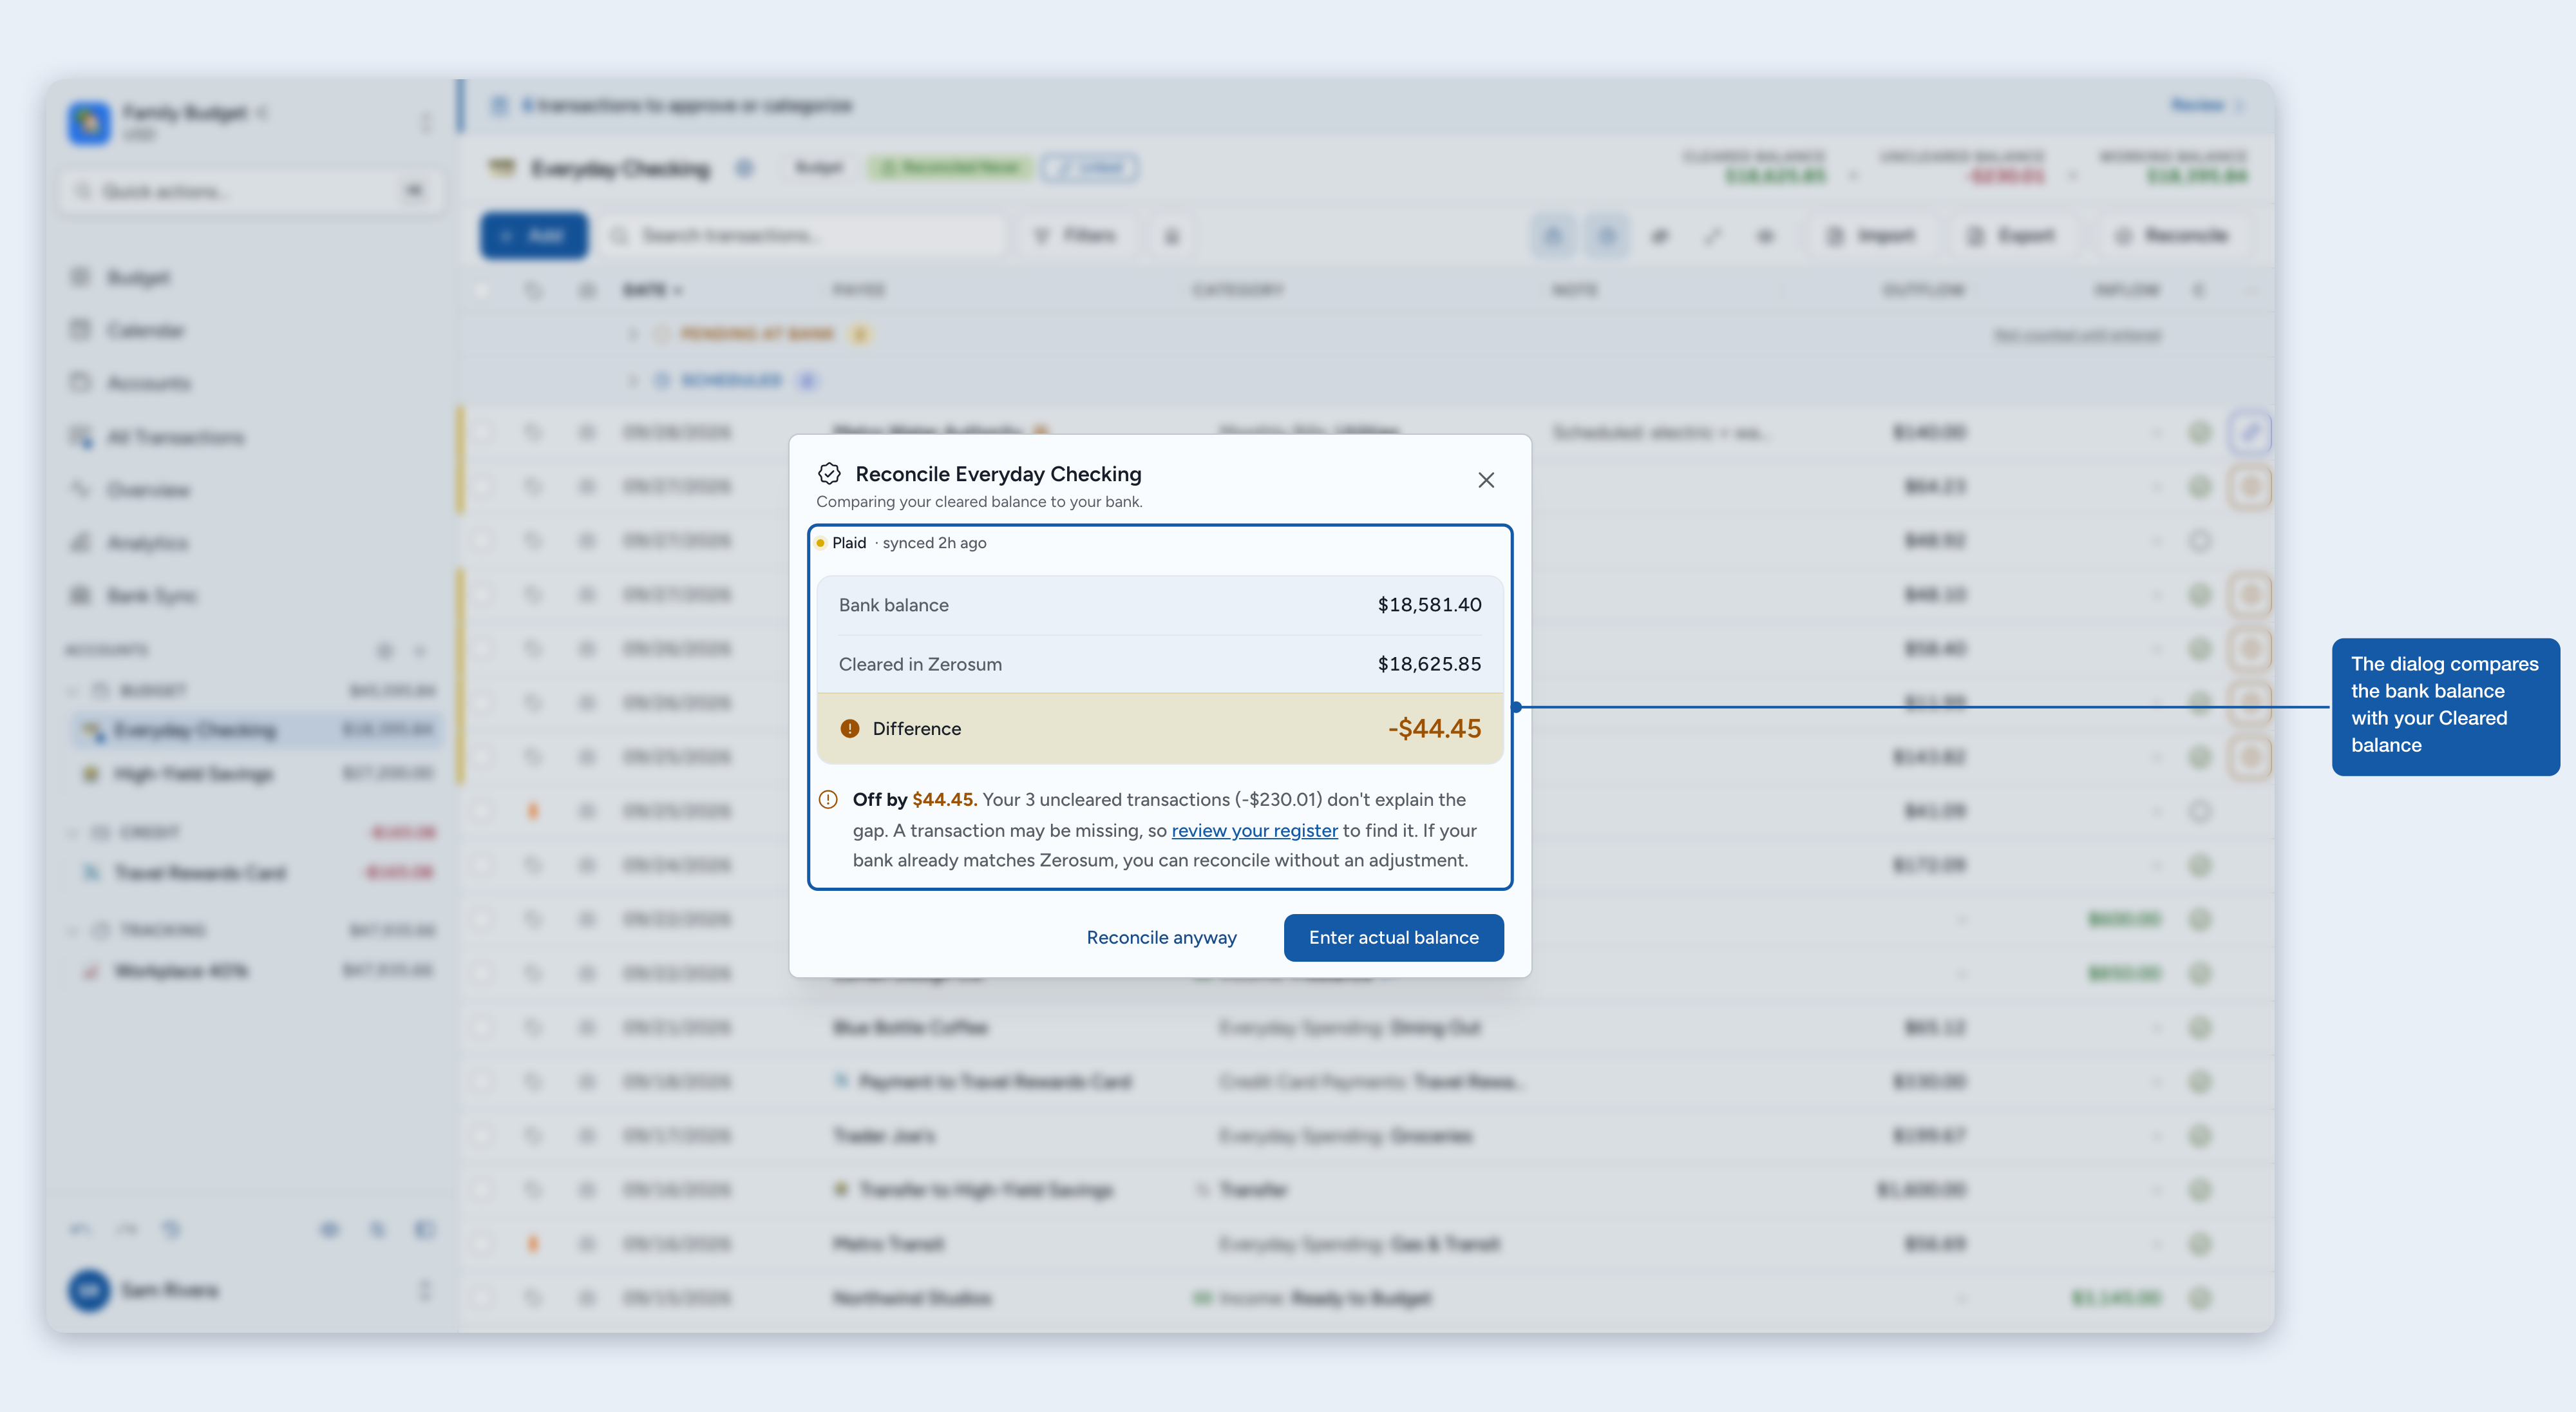Click the Enter actual balance button
The width and height of the screenshot is (2576, 1412).
click(x=1393, y=937)
